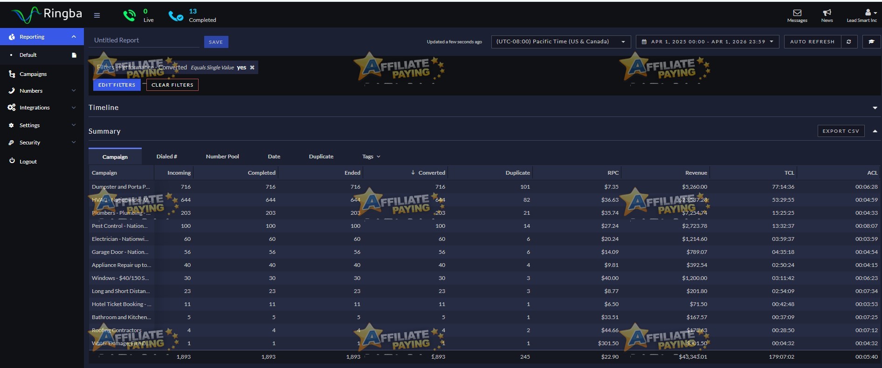Switch to the Campaign summary tab
Image resolution: width=882 pixels, height=368 pixels.
point(115,157)
